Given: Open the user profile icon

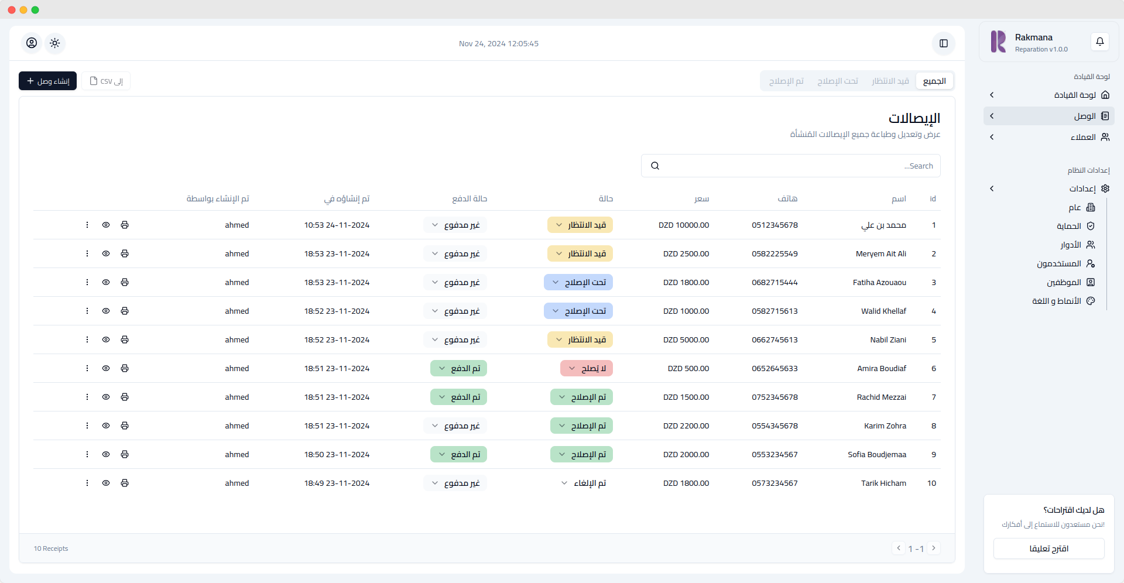Looking at the screenshot, I should 32,43.
